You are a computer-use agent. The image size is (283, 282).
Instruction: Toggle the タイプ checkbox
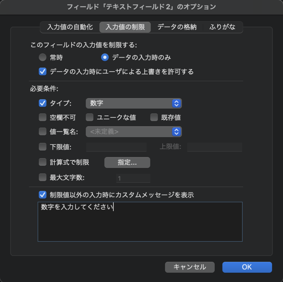pos(43,103)
